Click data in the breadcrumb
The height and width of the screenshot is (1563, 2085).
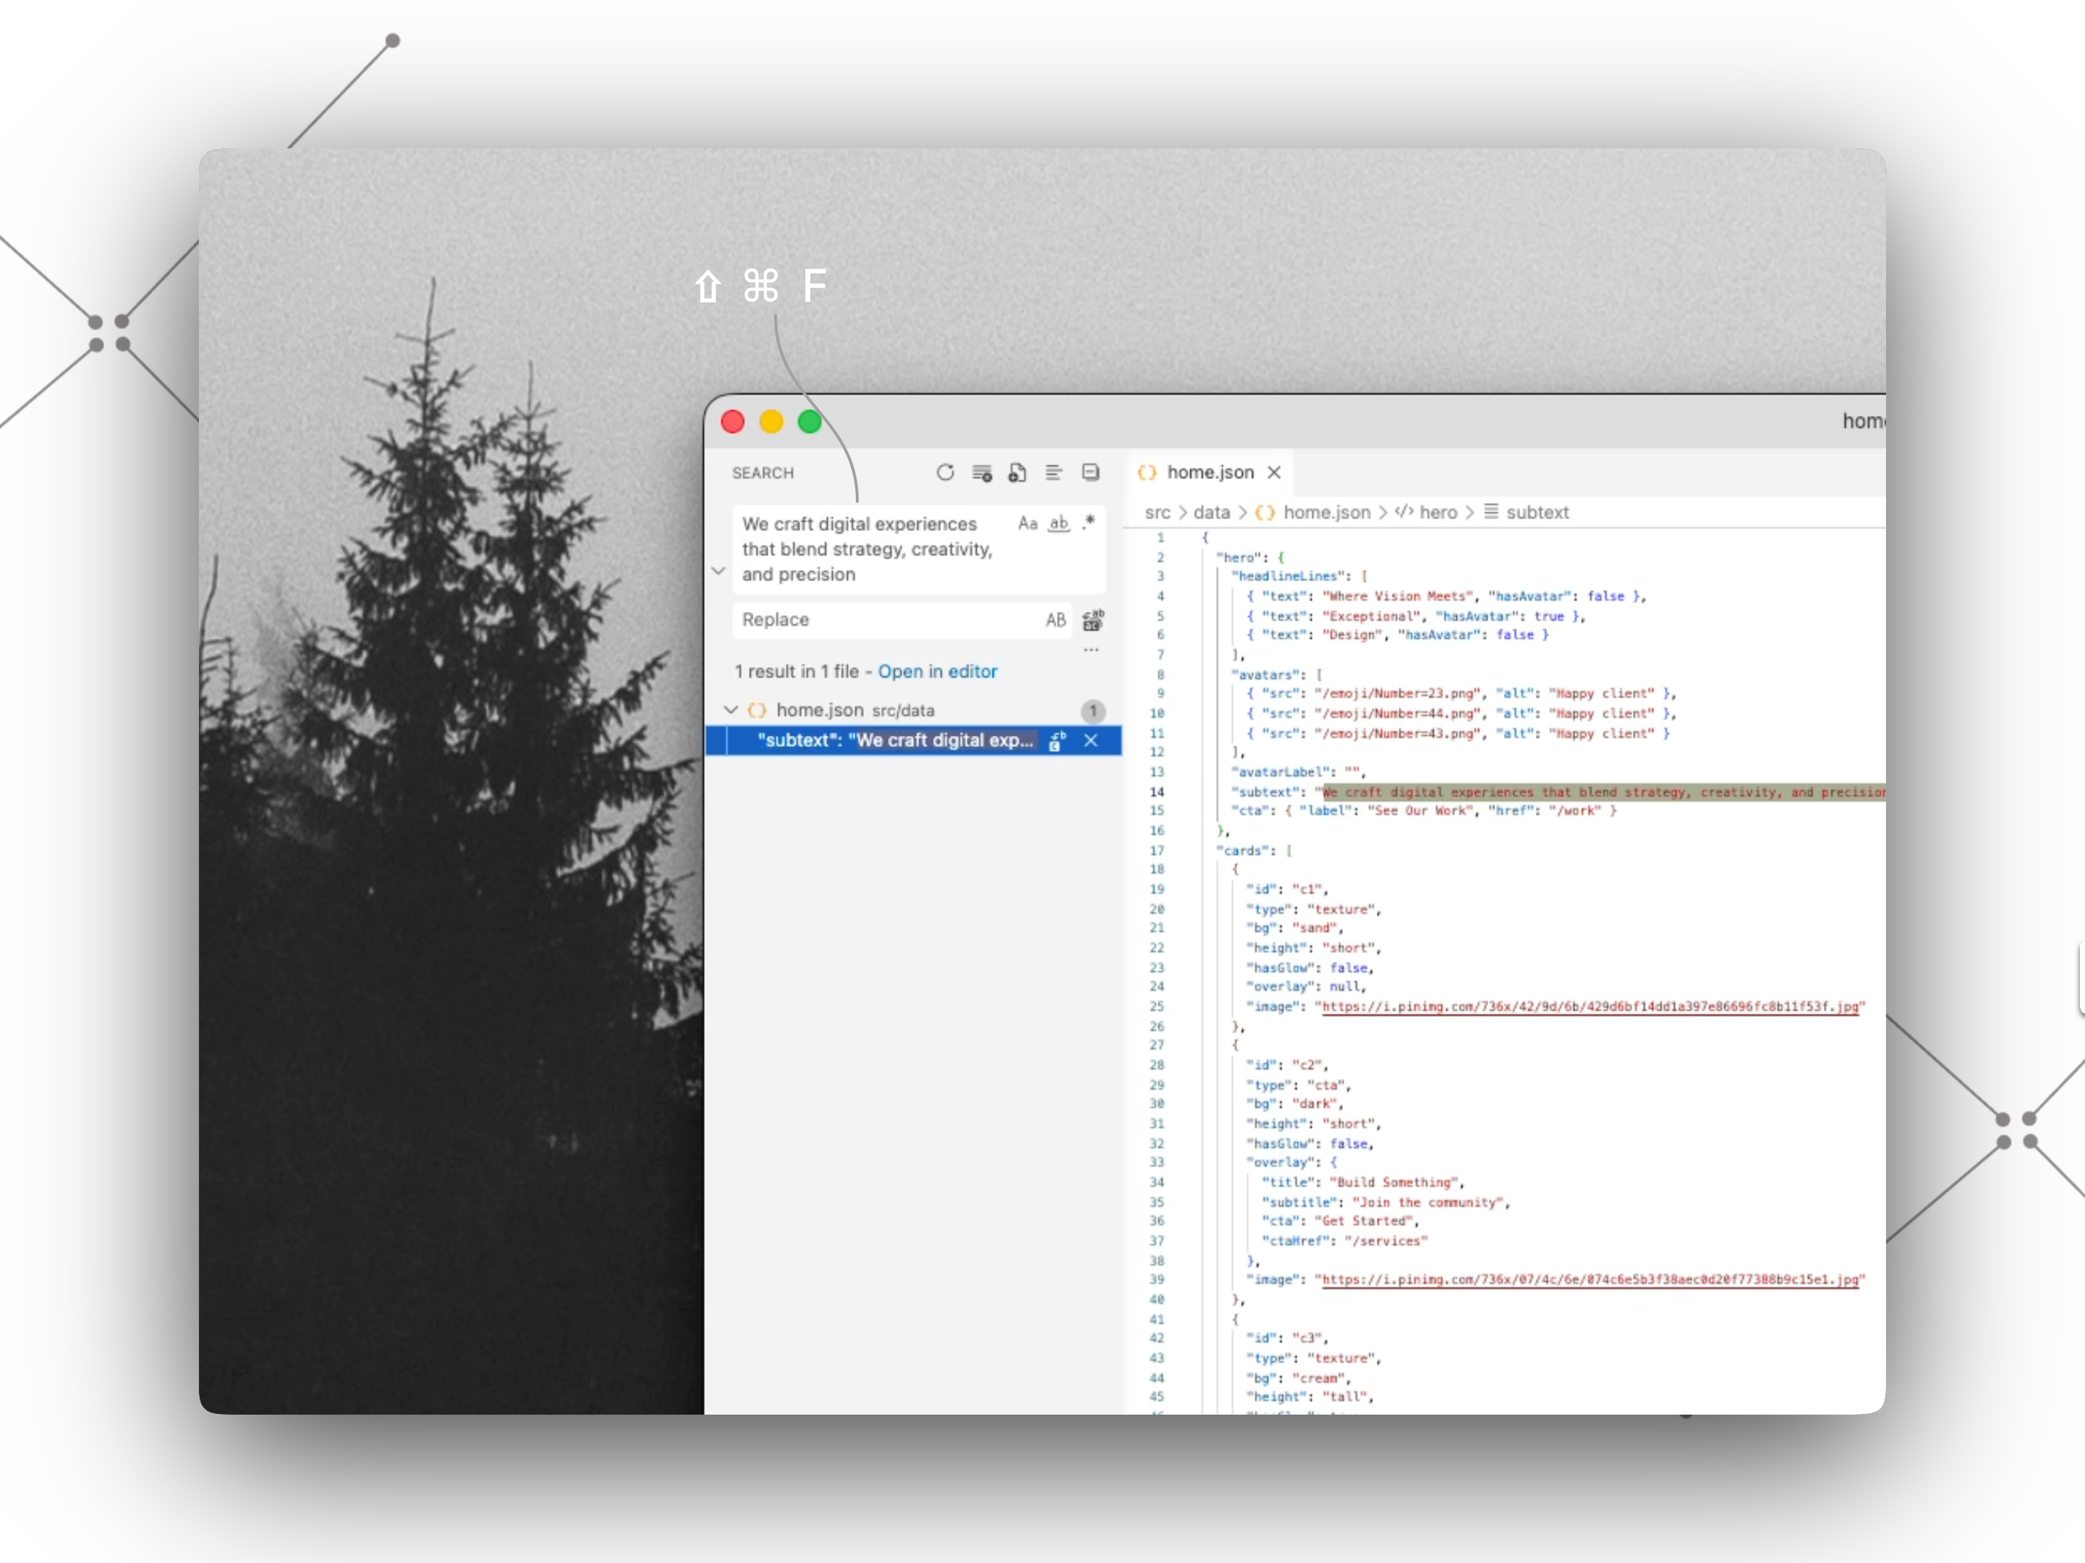pos(1211,512)
